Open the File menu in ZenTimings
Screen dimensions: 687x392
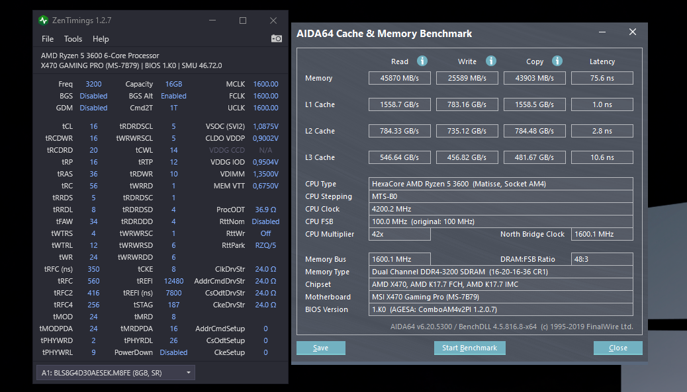48,39
